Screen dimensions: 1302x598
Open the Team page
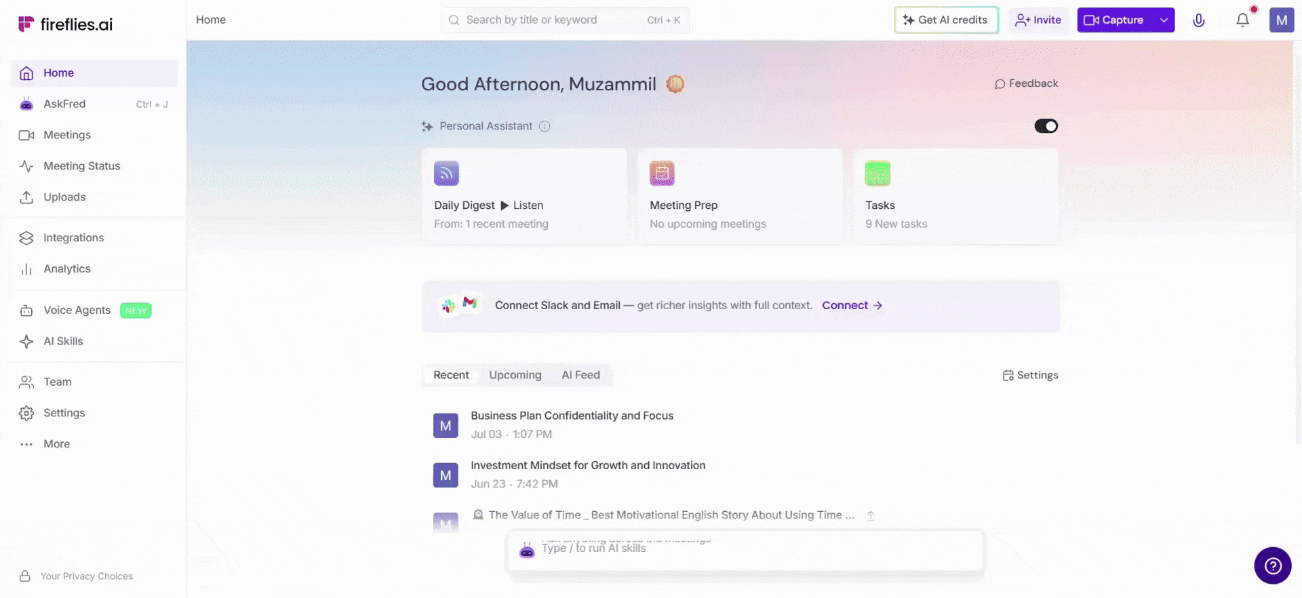(x=94, y=382)
